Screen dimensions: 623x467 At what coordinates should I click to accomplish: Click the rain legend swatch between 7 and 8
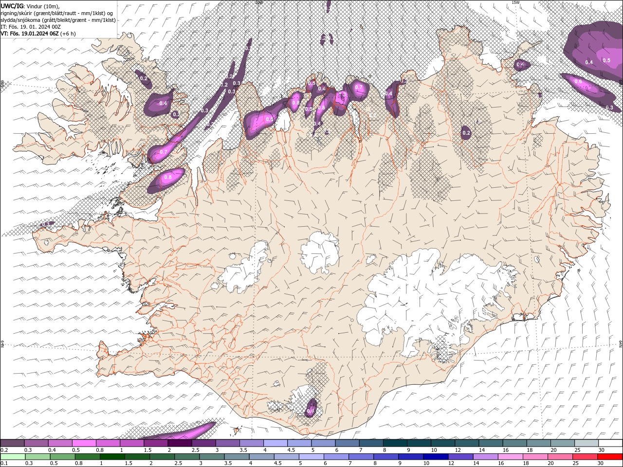(x=361, y=457)
